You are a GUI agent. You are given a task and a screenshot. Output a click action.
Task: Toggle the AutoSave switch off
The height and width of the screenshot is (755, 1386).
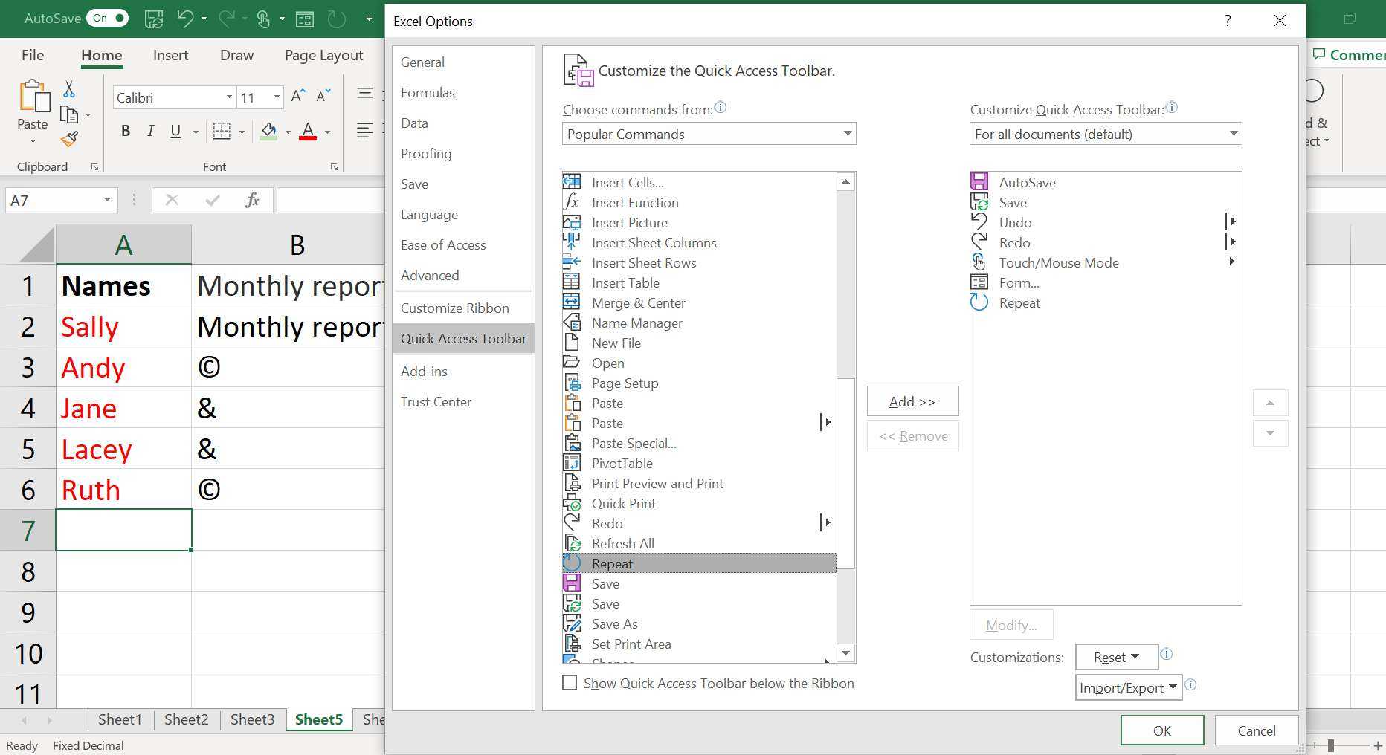tap(109, 18)
